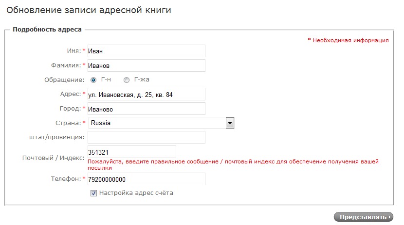Click the red postal code error message
Image resolution: width=404 pixels, height=225 pixels.
(x=233, y=164)
